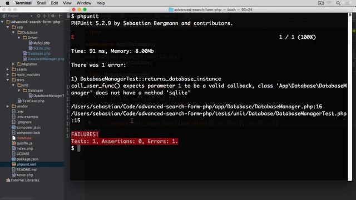Click the Migration folder icon
Screen dimensions: 356x200
tap(19, 64)
